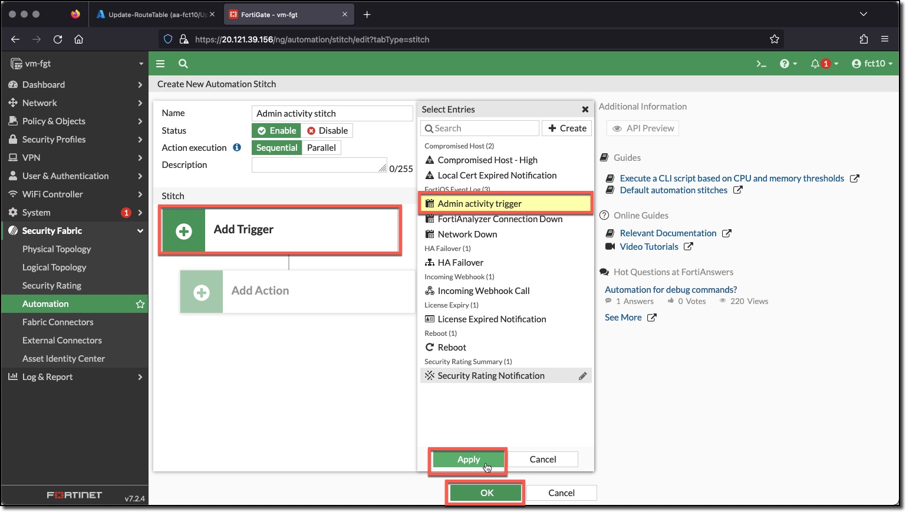906x512 pixels.
Task: Expand the System menu
Action: 75,213
